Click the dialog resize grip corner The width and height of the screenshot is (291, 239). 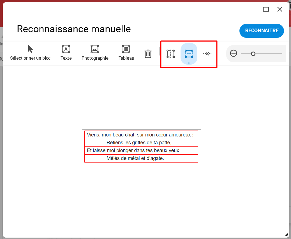tap(286, 234)
